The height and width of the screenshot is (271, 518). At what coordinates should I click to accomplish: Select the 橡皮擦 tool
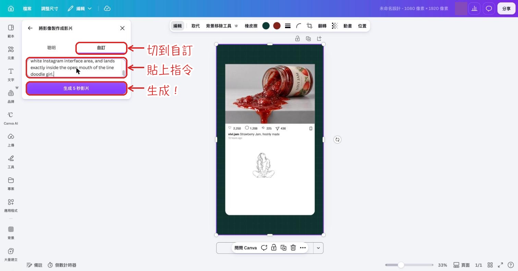[251, 26]
